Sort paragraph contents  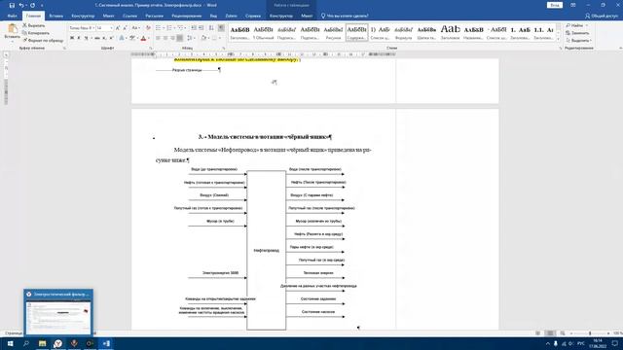pyautogui.click(x=211, y=28)
